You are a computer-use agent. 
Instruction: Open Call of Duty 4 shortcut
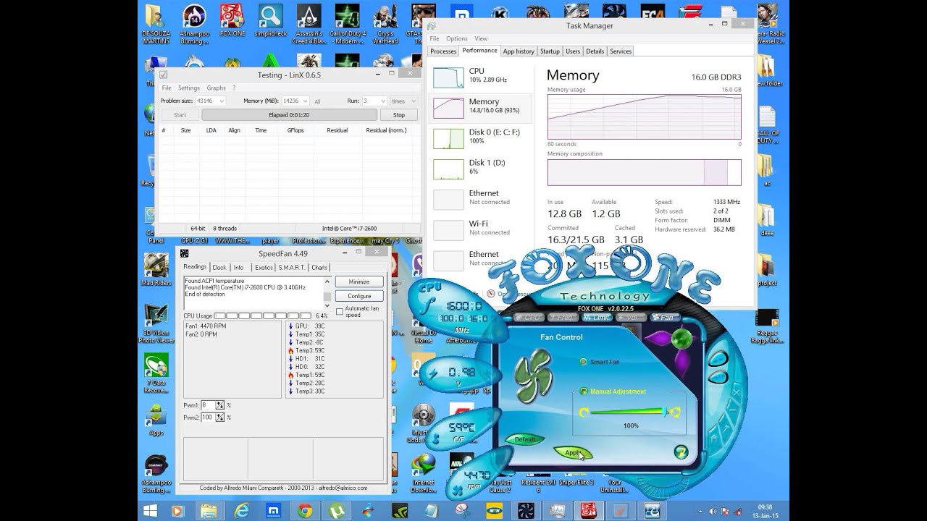coord(348,23)
